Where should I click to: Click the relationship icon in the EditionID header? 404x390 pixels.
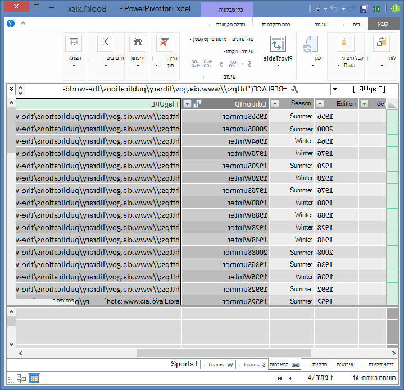pyautogui.click(x=197, y=103)
